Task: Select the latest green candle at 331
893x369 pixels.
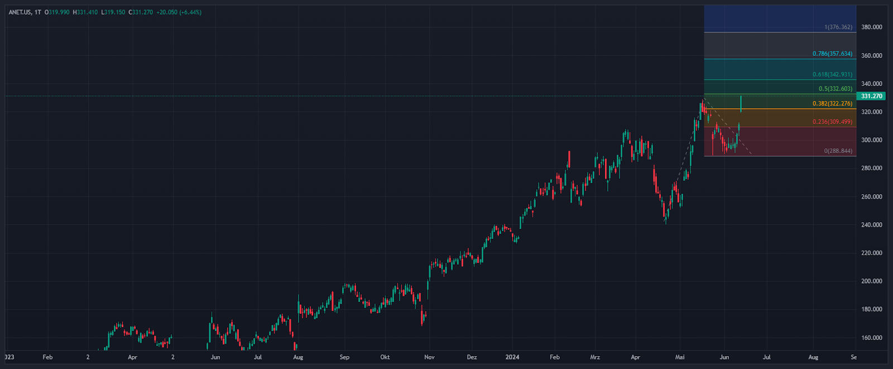Action: click(x=741, y=103)
